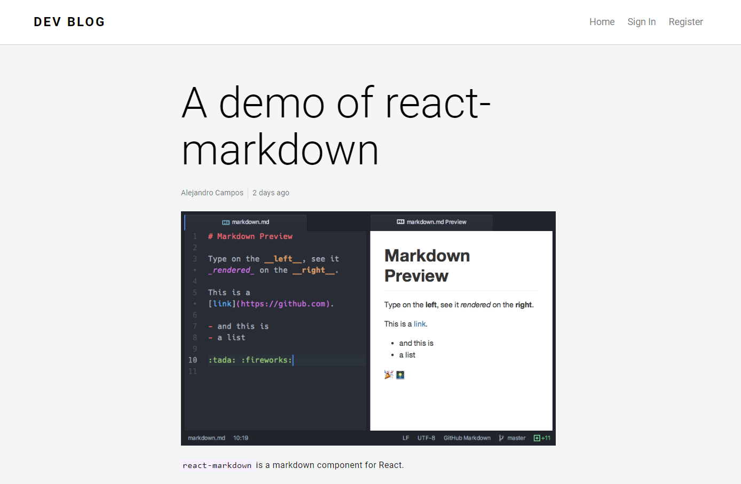
Task: Open the Sign In page
Action: click(642, 22)
